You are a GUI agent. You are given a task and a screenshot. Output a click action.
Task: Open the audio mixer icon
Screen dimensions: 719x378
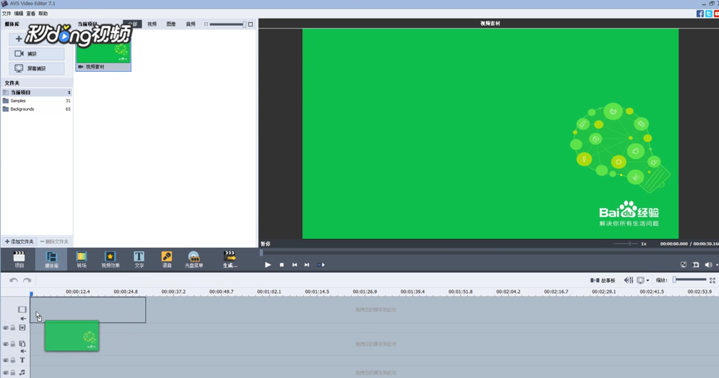[628, 280]
